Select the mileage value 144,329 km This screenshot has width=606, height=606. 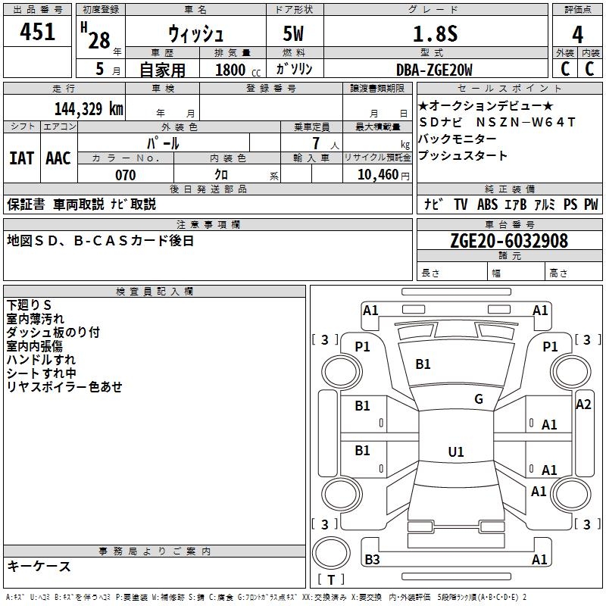coord(89,108)
